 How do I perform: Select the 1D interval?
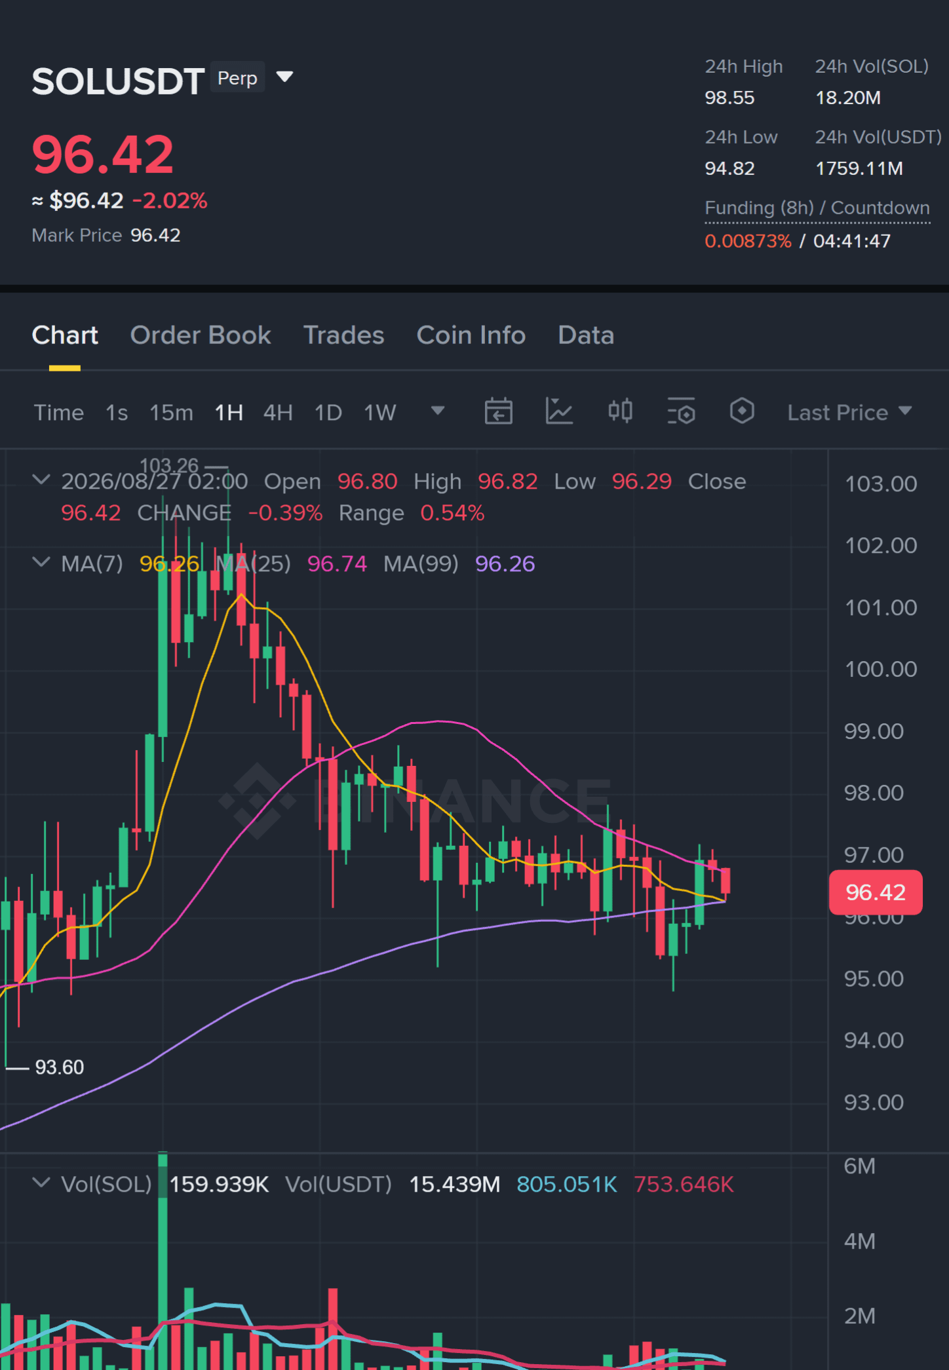click(328, 412)
